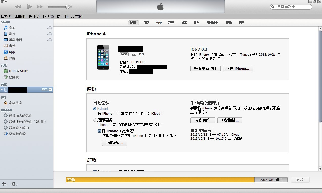
Task: Click the iCloud icon next to 電視節目
Action: [x=50, y=40]
